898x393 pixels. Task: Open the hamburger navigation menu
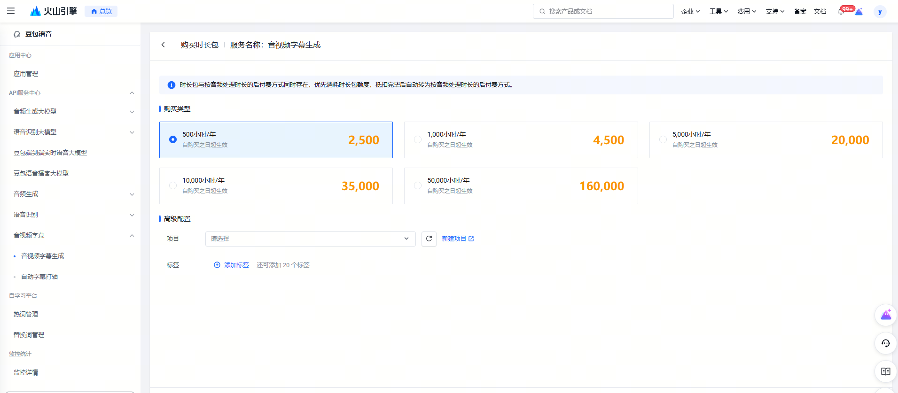point(11,11)
